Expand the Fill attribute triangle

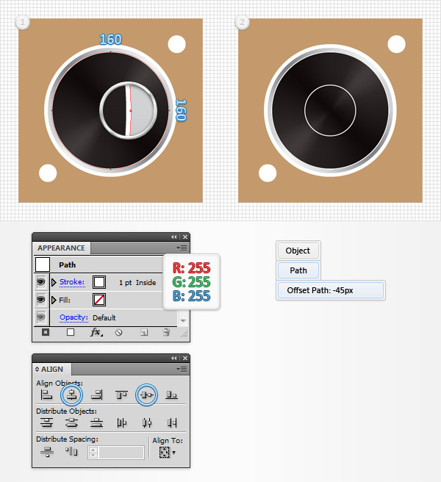(x=54, y=300)
